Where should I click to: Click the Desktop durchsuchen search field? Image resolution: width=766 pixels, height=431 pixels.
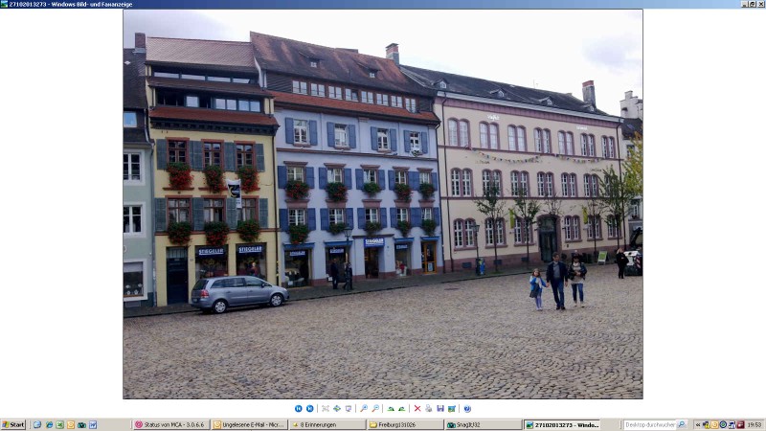(x=655, y=424)
